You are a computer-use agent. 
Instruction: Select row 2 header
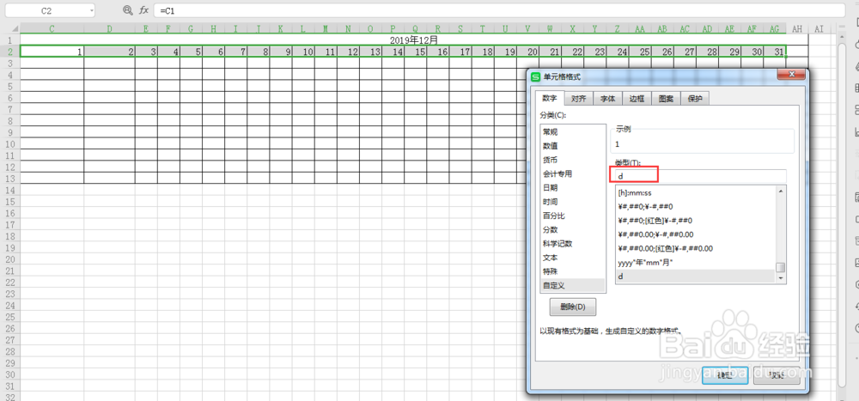coord(9,52)
